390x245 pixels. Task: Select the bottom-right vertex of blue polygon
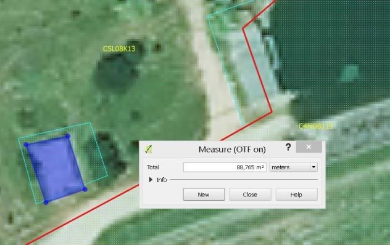pyautogui.click(x=85, y=190)
